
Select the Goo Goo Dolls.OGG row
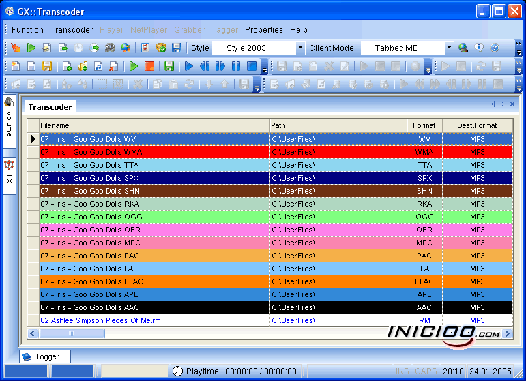(x=276, y=217)
